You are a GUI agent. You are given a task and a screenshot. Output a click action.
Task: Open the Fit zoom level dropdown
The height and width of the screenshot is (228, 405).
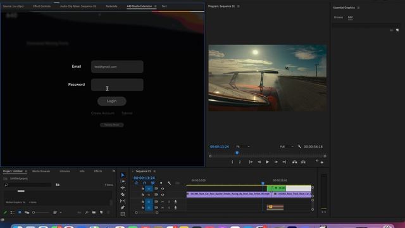(243, 146)
